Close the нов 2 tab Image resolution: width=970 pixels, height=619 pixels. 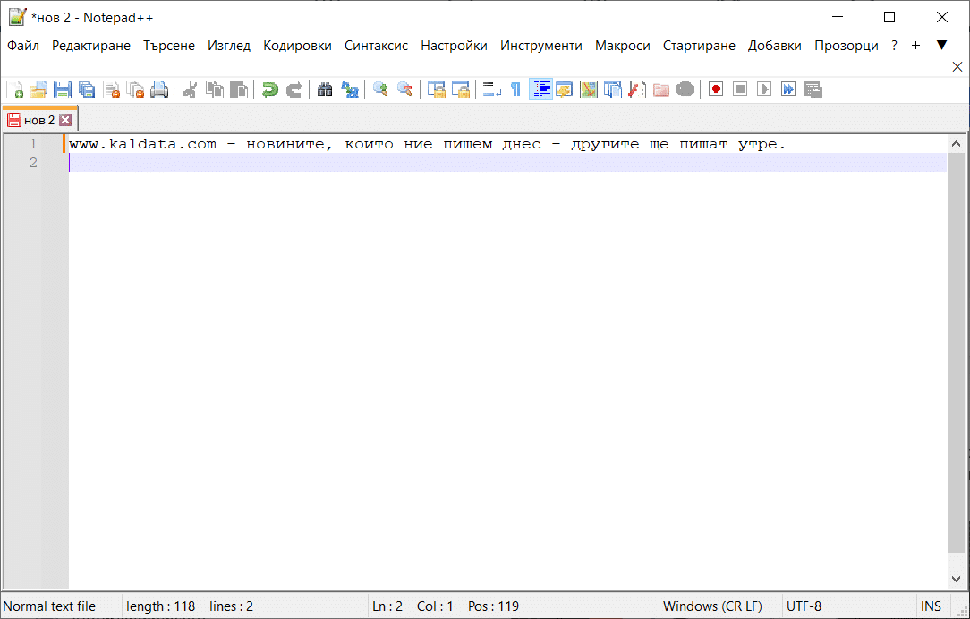point(65,120)
